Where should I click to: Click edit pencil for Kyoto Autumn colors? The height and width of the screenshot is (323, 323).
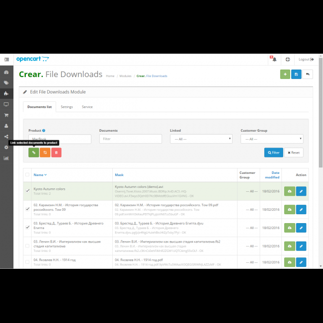pos(301,192)
